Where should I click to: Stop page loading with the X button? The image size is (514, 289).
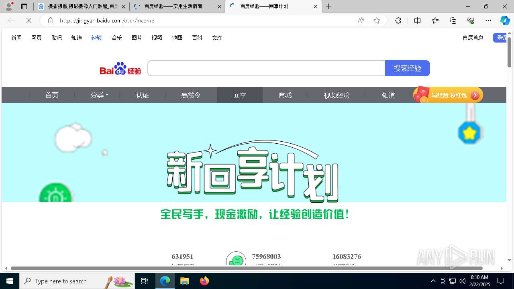[29, 20]
